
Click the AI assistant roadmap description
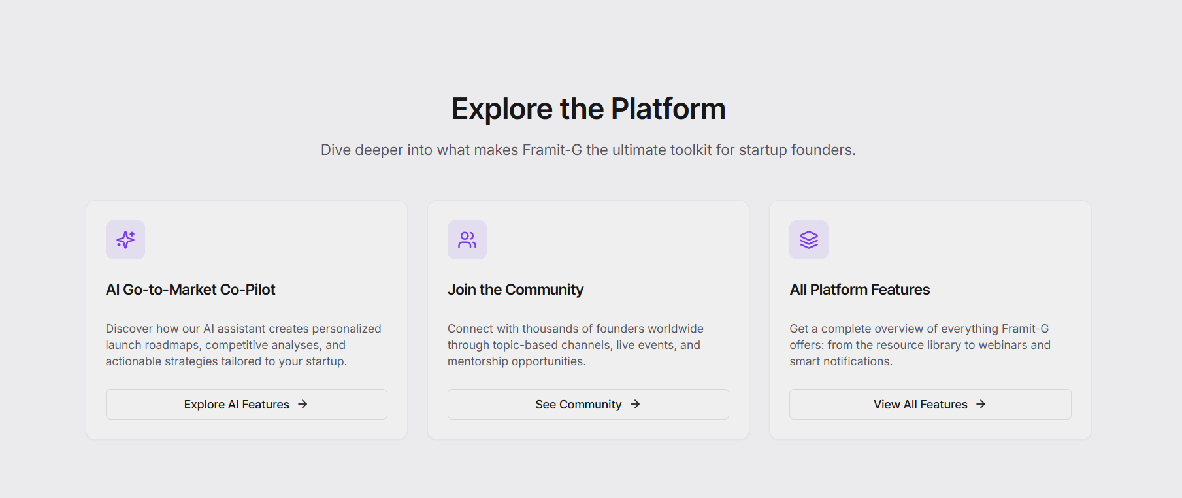pos(243,345)
